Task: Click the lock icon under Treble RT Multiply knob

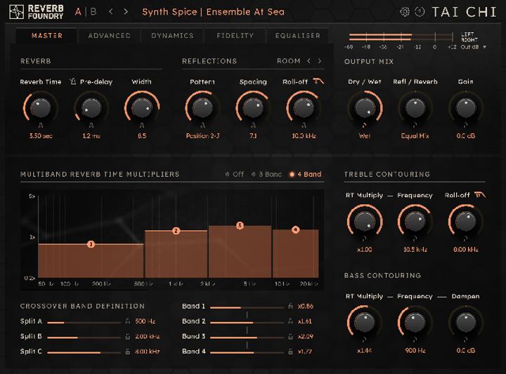Action: (364, 239)
